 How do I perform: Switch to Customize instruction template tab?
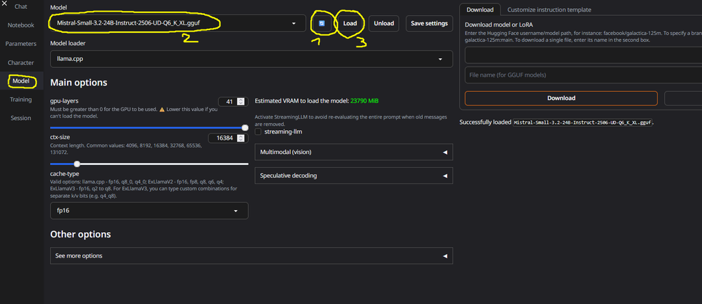tap(549, 10)
